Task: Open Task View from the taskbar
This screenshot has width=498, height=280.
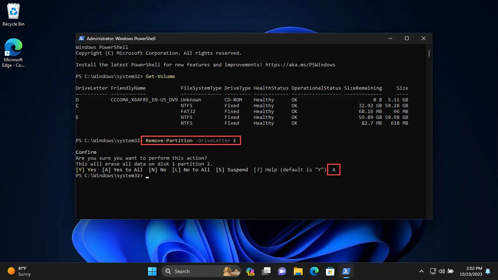Action: pyautogui.click(x=266, y=271)
